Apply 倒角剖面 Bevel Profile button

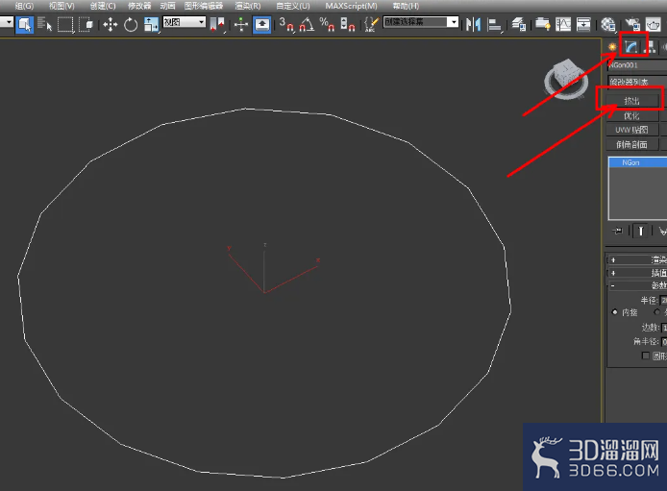pyautogui.click(x=631, y=144)
